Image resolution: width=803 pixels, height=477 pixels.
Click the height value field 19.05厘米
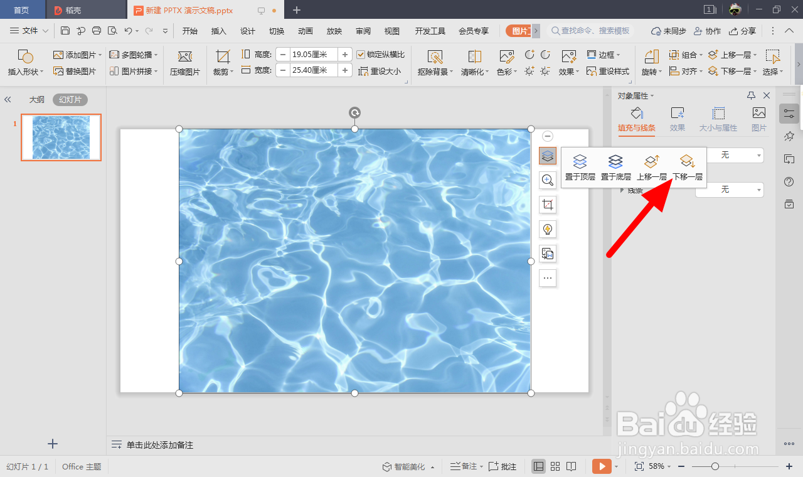tap(314, 55)
